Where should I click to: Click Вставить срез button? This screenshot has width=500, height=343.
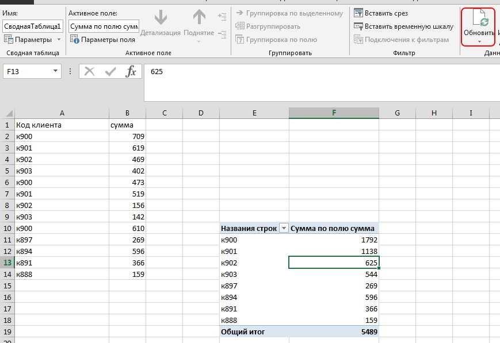tap(381, 13)
